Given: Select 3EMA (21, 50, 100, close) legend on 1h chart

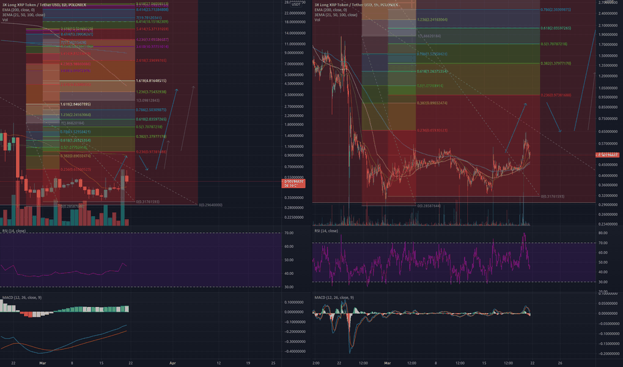Looking at the screenshot, I should click(x=336, y=15).
